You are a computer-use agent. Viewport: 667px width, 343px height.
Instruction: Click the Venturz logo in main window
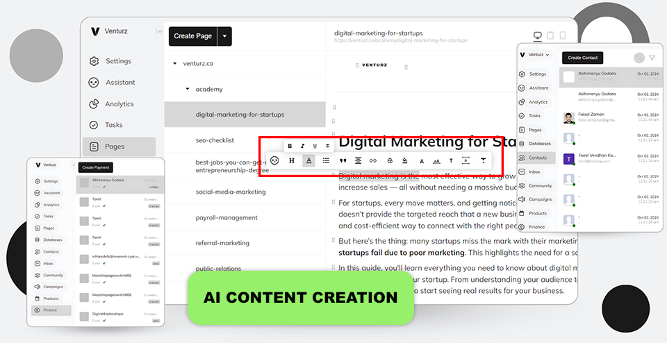[x=109, y=31]
